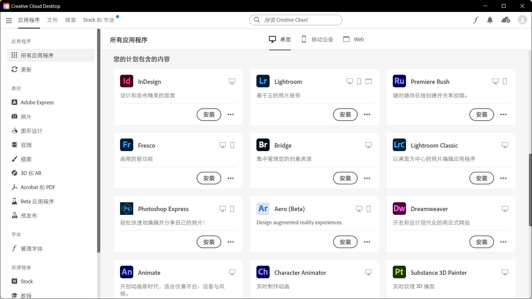The image size is (532, 299).
Task: Install Photoshop Express
Action: (x=209, y=242)
